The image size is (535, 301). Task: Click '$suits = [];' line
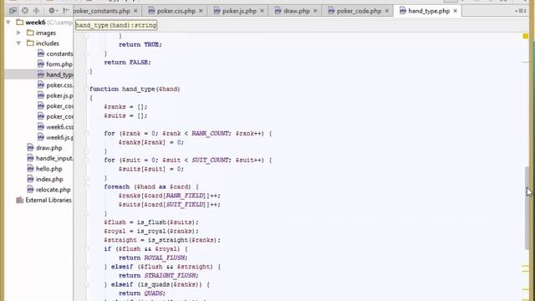125,115
